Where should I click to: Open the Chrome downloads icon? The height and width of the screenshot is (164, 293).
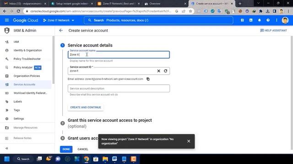[267, 11]
